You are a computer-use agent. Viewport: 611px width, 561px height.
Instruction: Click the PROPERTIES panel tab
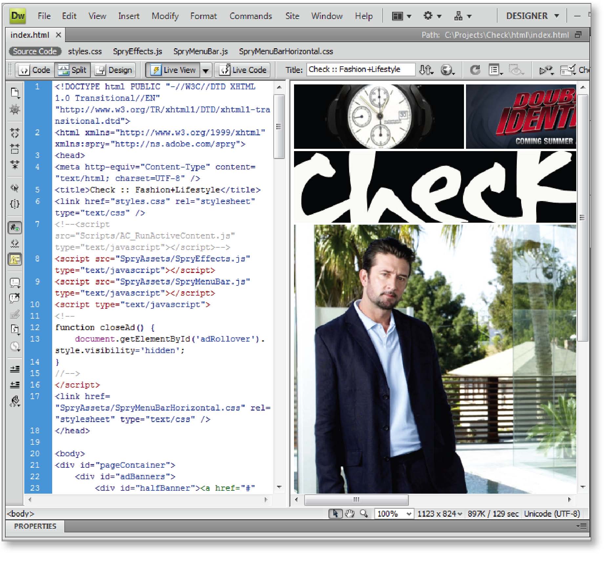point(35,526)
